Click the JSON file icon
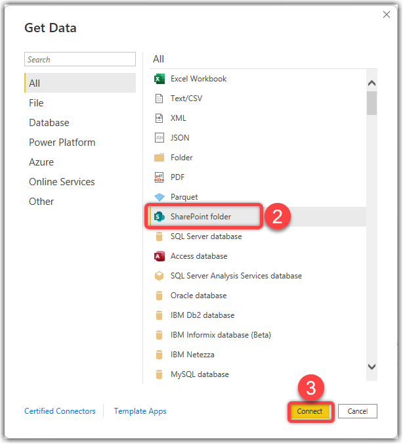The image size is (403, 444). pos(159,138)
